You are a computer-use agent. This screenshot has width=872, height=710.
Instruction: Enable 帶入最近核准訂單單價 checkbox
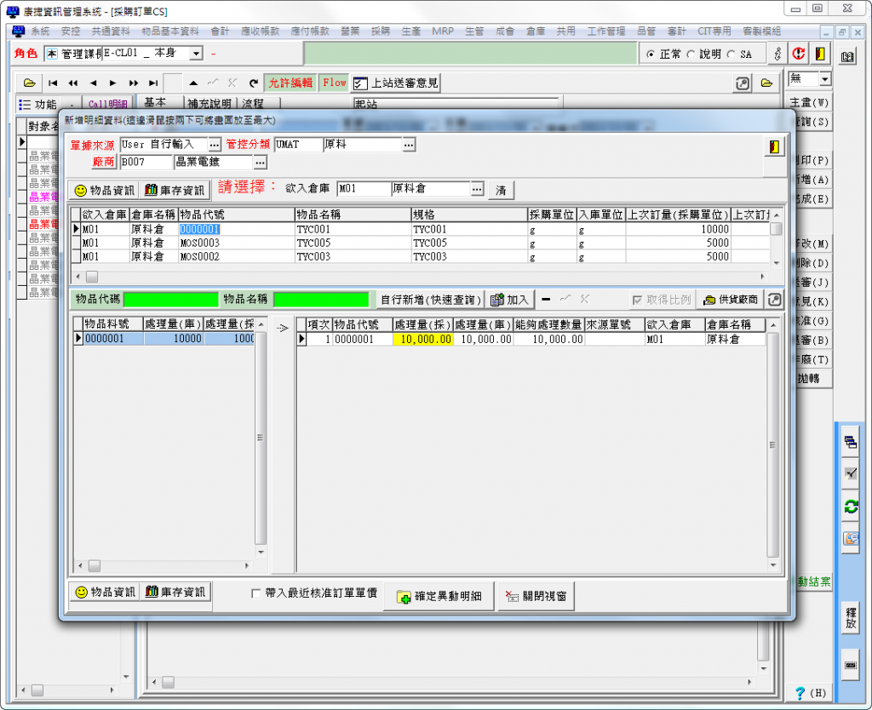256,593
